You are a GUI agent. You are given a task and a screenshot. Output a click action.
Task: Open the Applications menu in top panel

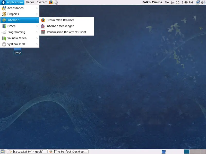pos(12,2)
